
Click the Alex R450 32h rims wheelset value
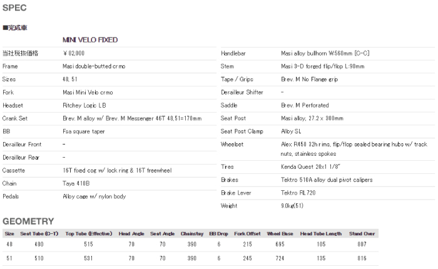(x=354, y=149)
